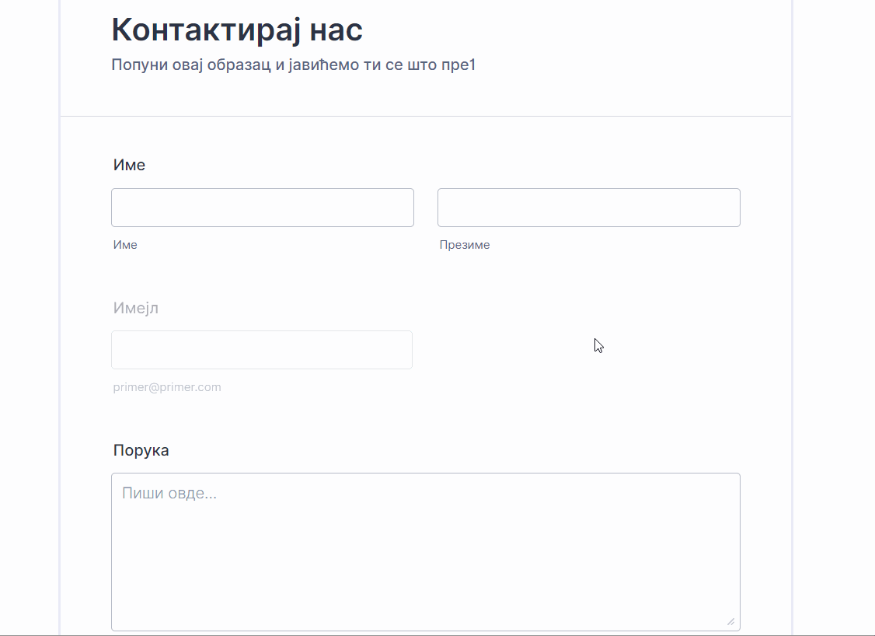The width and height of the screenshot is (875, 636).
Task: Click the empty area right of the email field
Action: 575,365
